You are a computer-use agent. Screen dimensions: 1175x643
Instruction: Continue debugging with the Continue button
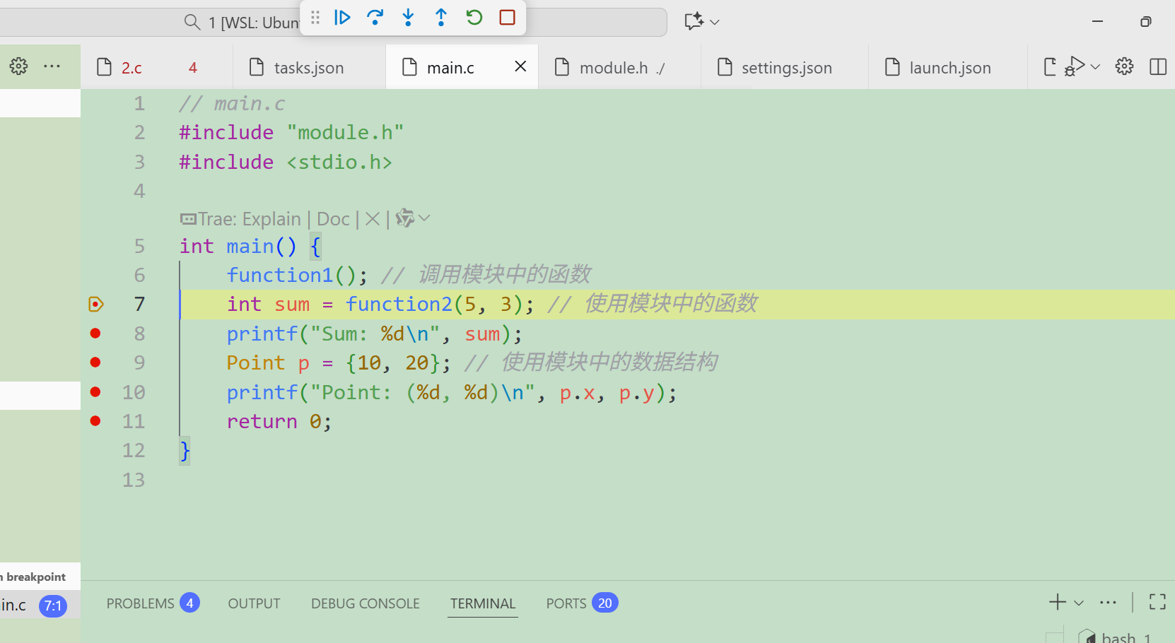pyautogui.click(x=342, y=18)
